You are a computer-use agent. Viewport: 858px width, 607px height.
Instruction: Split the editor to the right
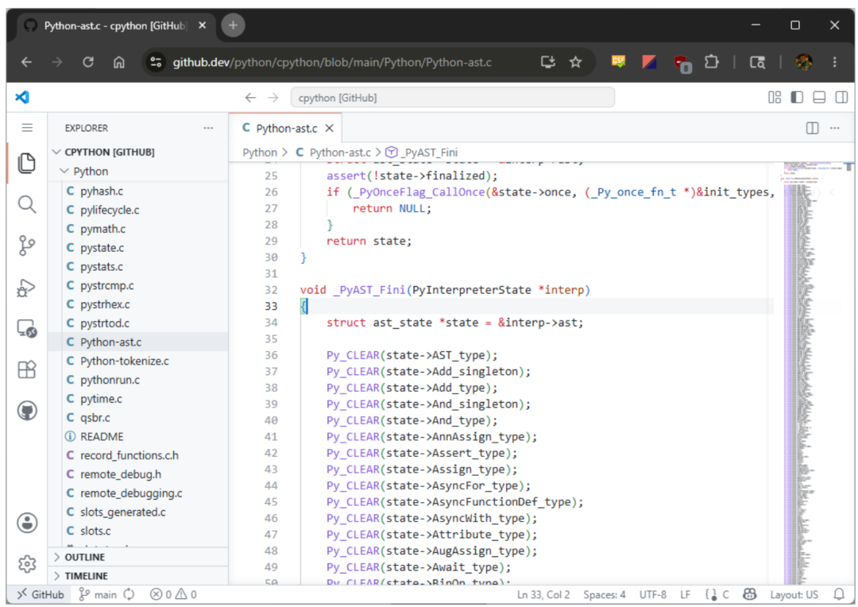(812, 128)
